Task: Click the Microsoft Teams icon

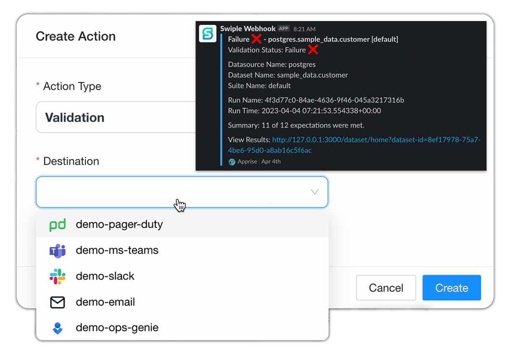Action: pyautogui.click(x=58, y=251)
